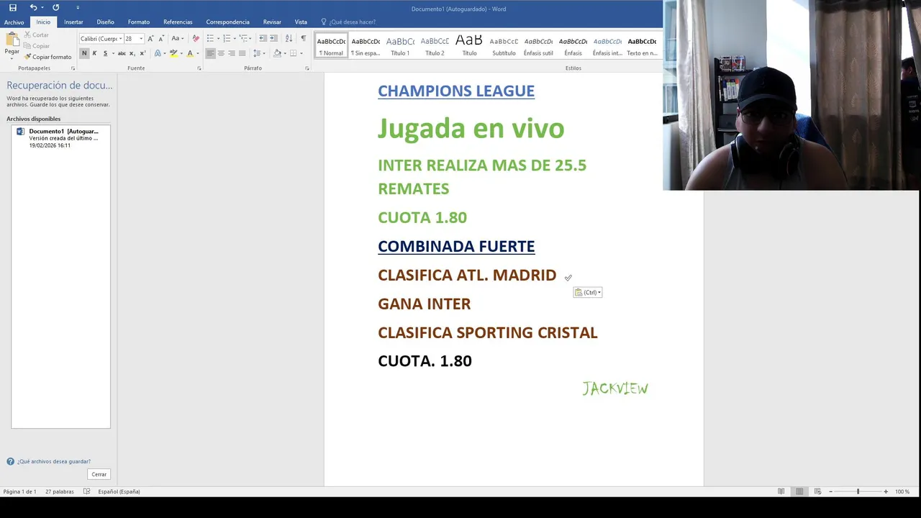
Task: Select the recovered Documento1 [Autoguardado] file
Action: [60, 138]
